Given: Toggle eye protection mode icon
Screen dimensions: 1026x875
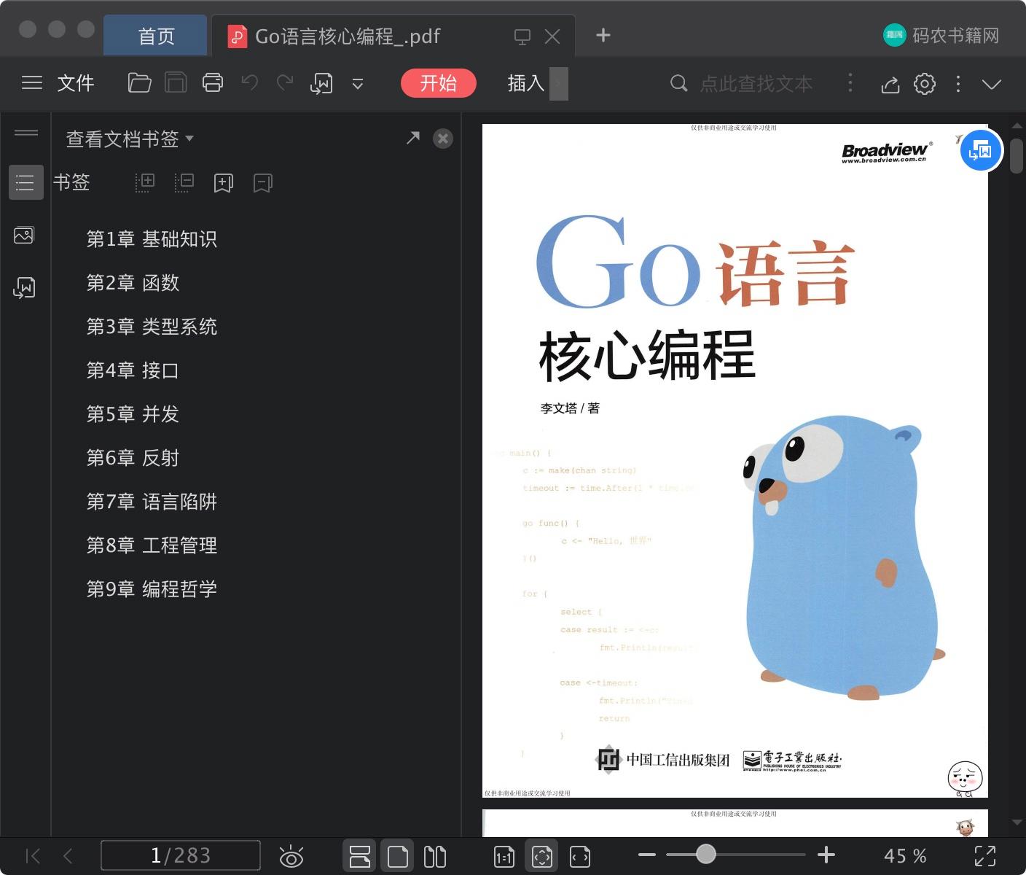Looking at the screenshot, I should (x=291, y=856).
